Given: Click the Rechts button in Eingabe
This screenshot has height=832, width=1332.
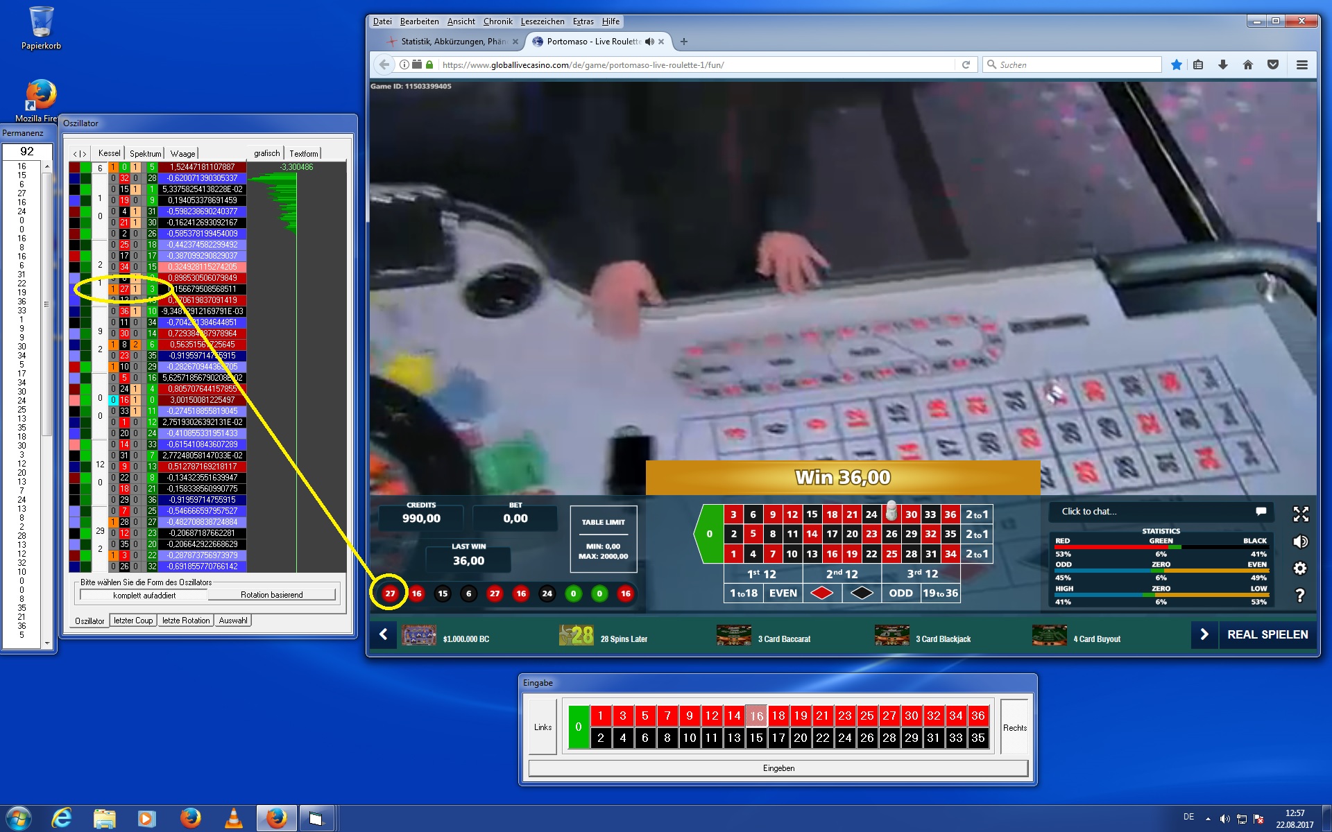Looking at the screenshot, I should [x=1014, y=727].
